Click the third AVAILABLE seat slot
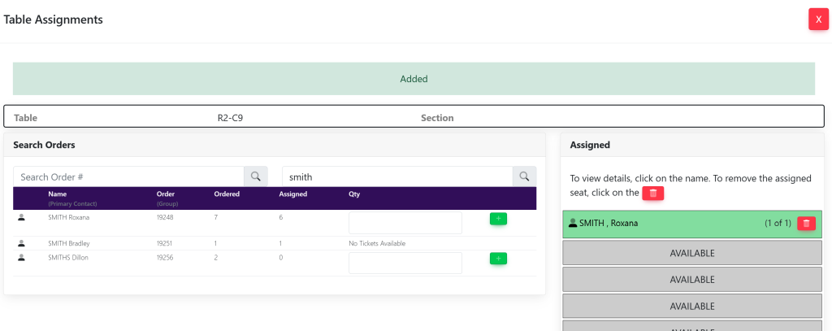 tap(691, 307)
